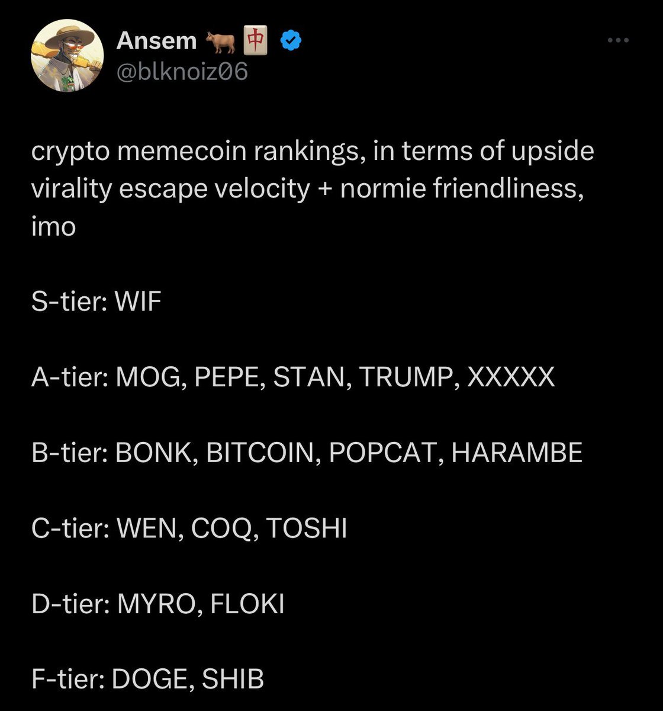Click WIF in the S-tier line
Viewport: 663px width, 711px height.
(x=138, y=302)
